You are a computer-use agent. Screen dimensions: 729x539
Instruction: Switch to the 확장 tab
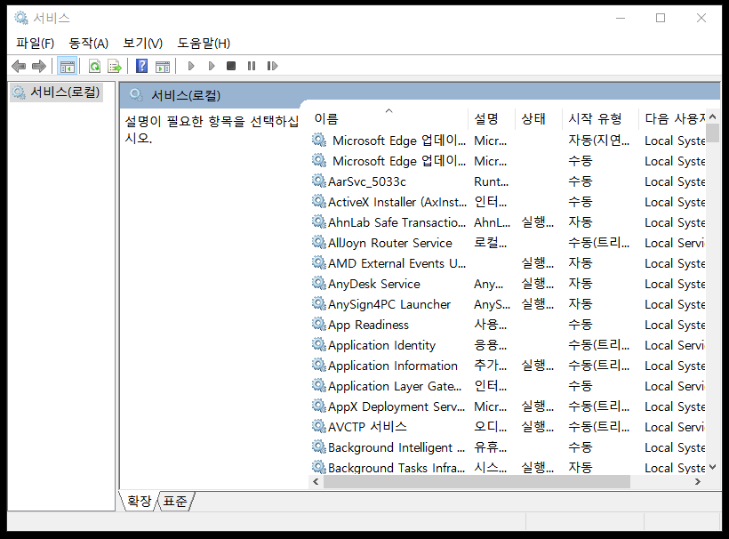(139, 501)
